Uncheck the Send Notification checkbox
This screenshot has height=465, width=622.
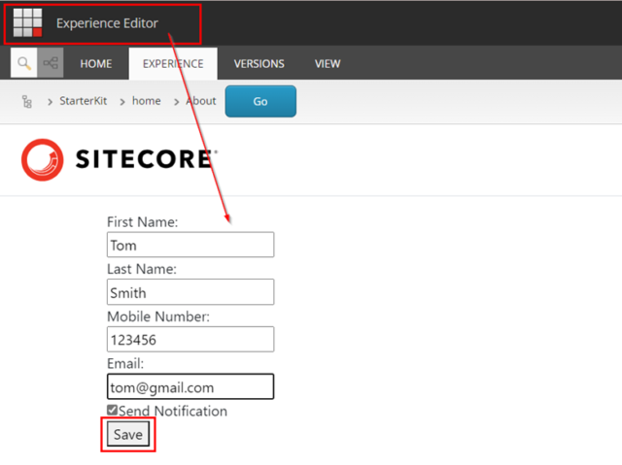[x=113, y=411]
